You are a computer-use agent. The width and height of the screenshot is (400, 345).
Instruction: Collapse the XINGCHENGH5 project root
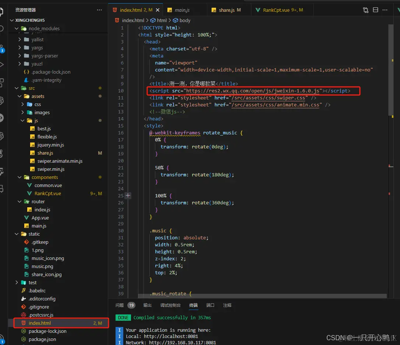point(12,20)
